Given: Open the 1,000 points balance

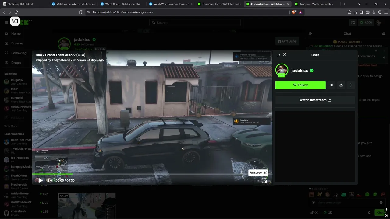Looking at the screenshot, I should pyautogui.click(x=366, y=23).
